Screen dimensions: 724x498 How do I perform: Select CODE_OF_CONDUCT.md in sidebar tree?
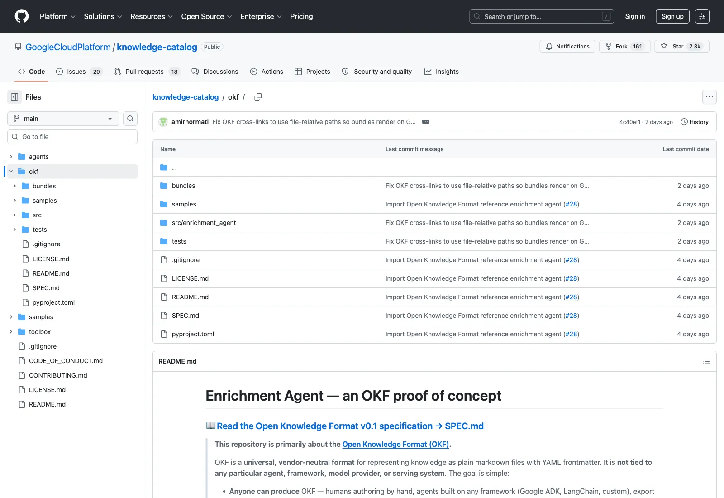[x=66, y=361]
